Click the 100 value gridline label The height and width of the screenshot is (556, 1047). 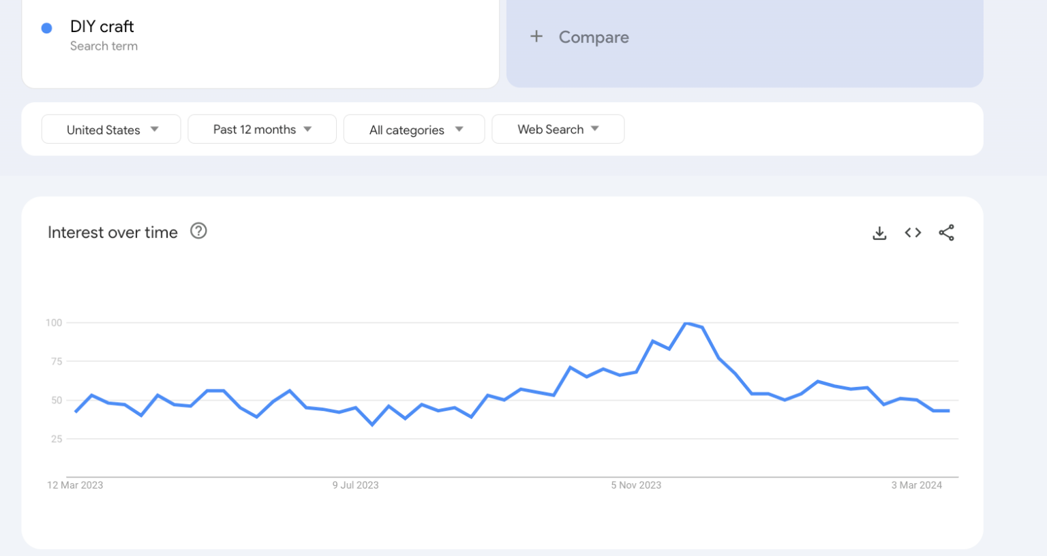pyautogui.click(x=53, y=322)
